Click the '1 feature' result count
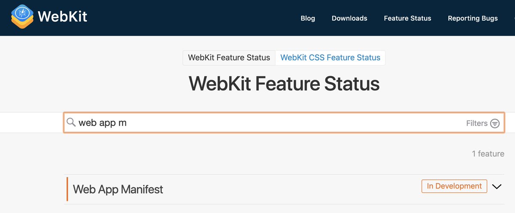 tap(488, 153)
